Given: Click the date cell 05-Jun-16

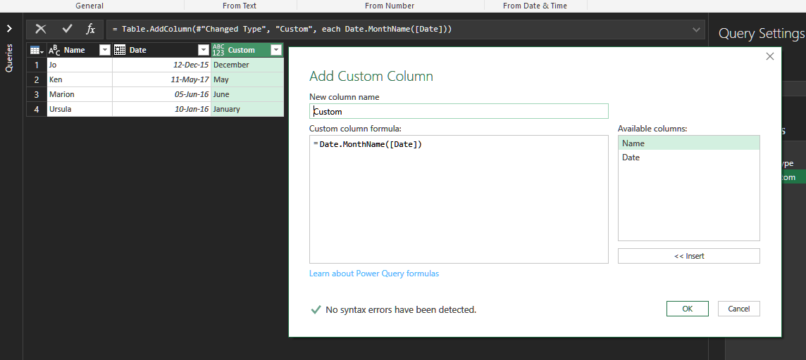Looking at the screenshot, I should pos(161,94).
